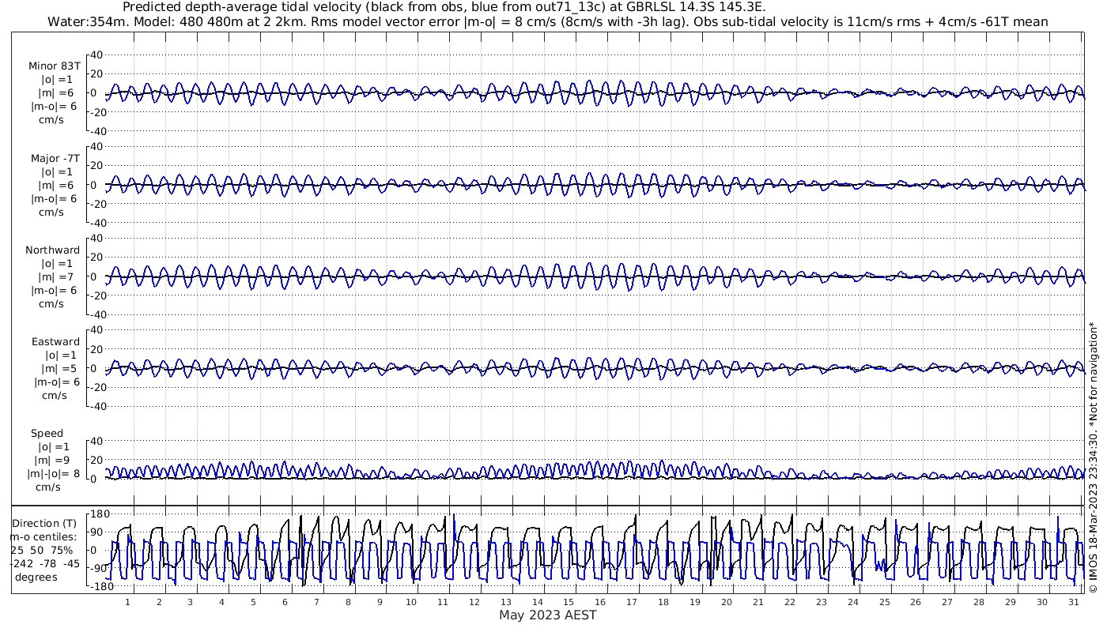Click the "May 2023 AEST" axis title
Screen dimensions: 1107x632
click(x=548, y=615)
